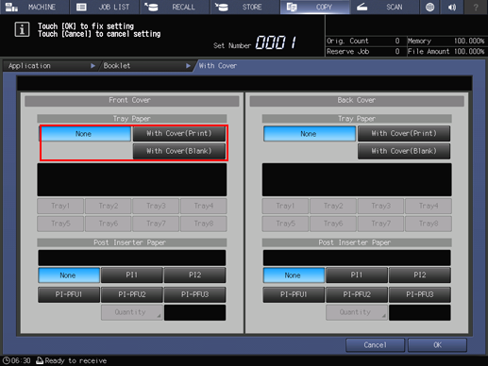
Task: Choose Tray3 under Front Cover
Action: (x=156, y=206)
